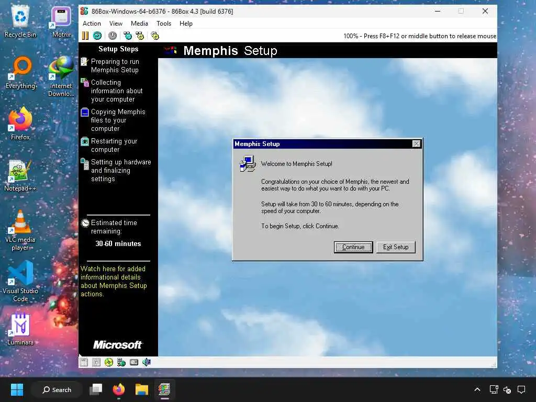Screen dimensions: 536x402
Task: Open the Media menu
Action: click(139, 24)
